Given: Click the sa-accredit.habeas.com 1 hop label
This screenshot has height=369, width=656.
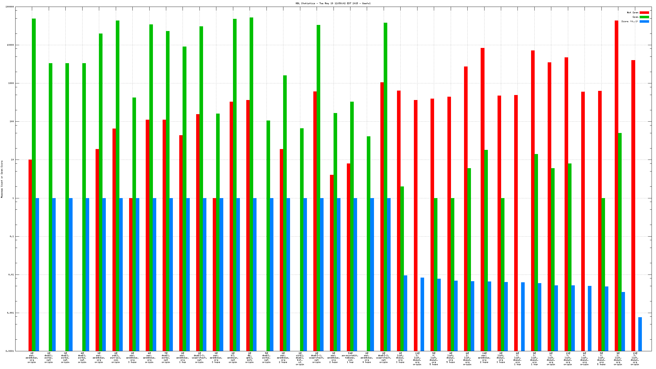Looking at the screenshot, I should click(350, 358).
